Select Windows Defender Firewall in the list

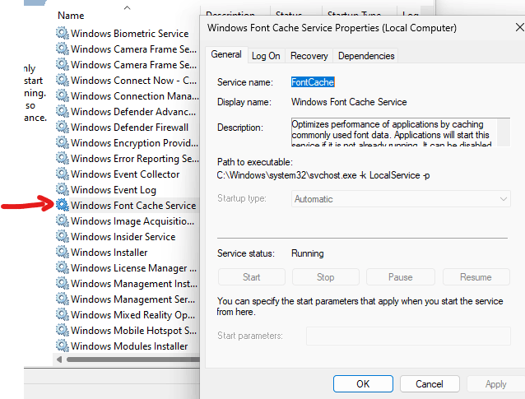128,127
